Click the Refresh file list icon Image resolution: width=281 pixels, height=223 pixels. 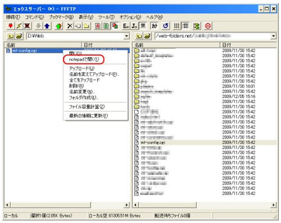pyautogui.click(x=165, y=26)
